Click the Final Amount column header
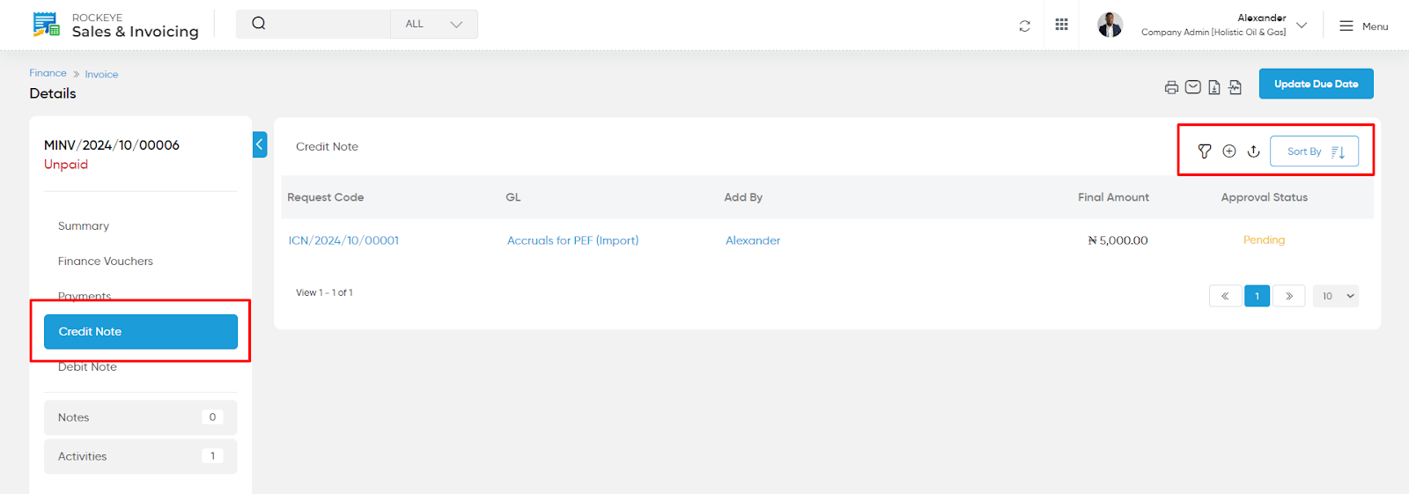Viewport: 1409px width, 494px height. (1113, 197)
